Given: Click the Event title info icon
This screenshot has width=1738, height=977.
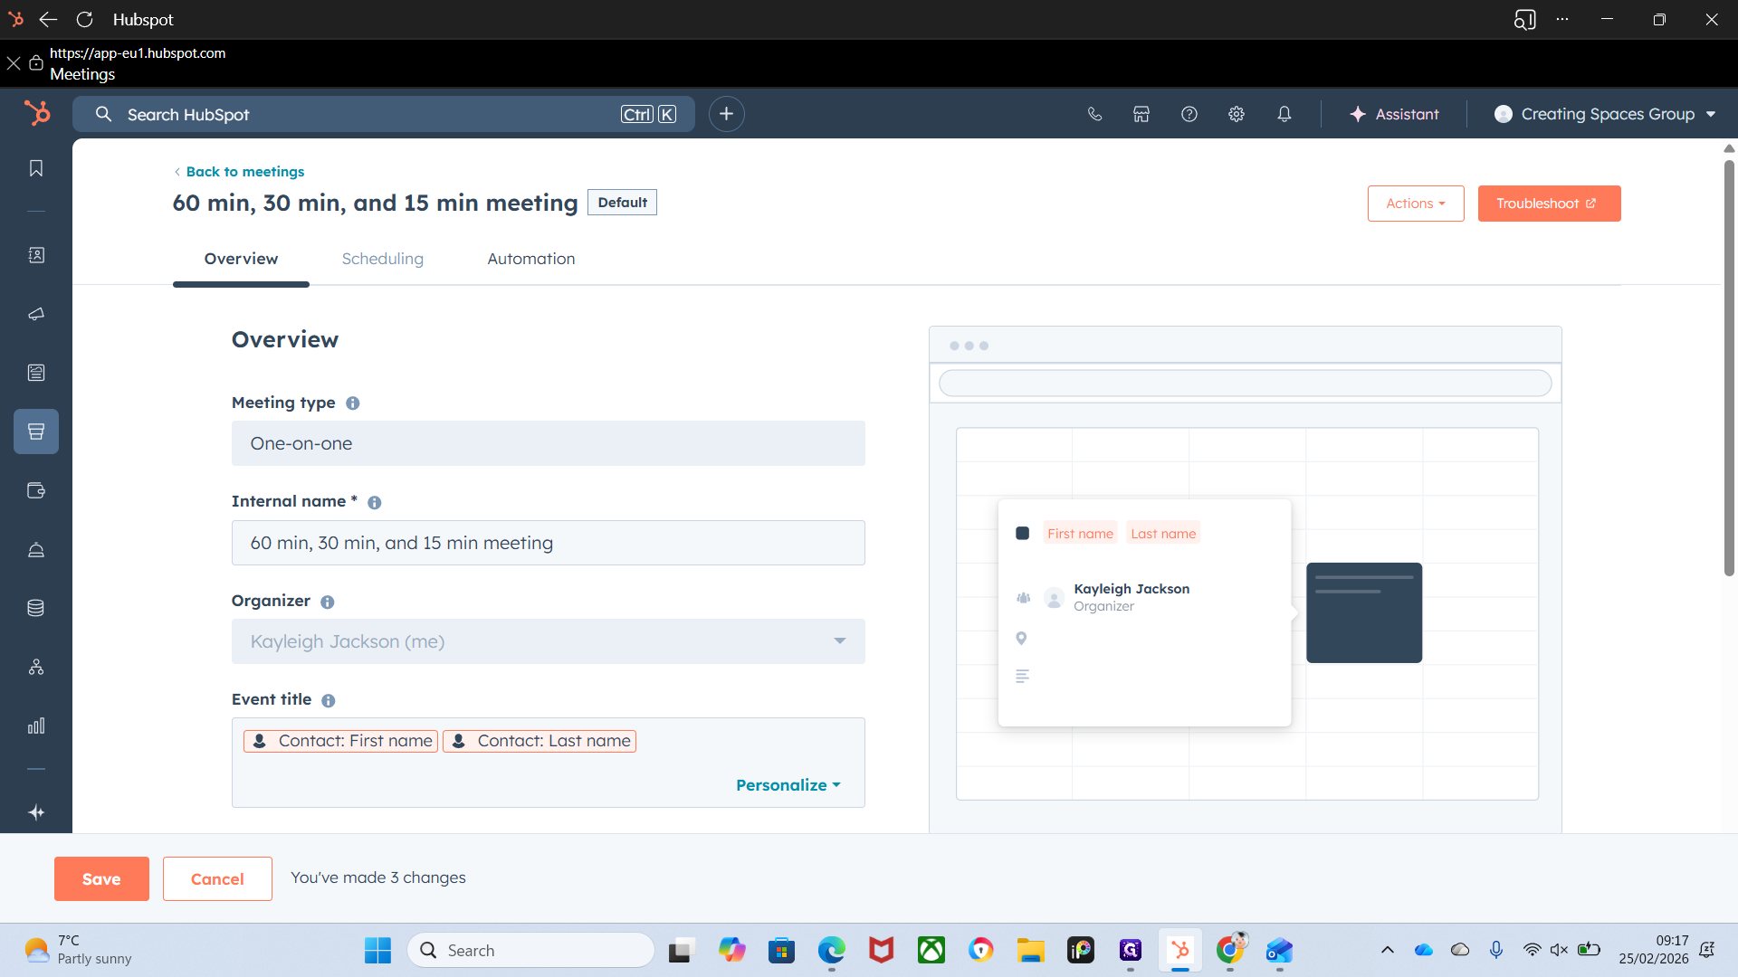Looking at the screenshot, I should pos(329,701).
